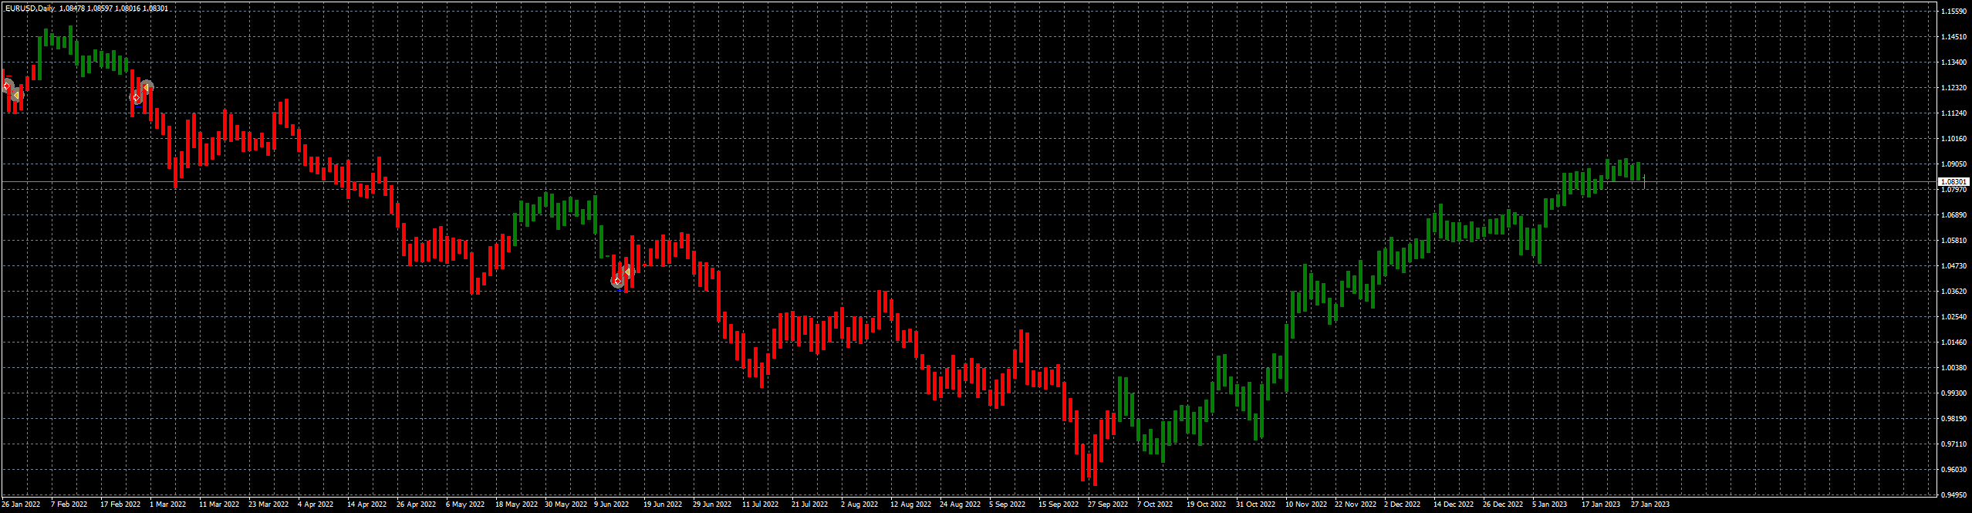1972x513 pixels.
Task: Click the 1.05810 price scale label
Action: pos(1954,241)
